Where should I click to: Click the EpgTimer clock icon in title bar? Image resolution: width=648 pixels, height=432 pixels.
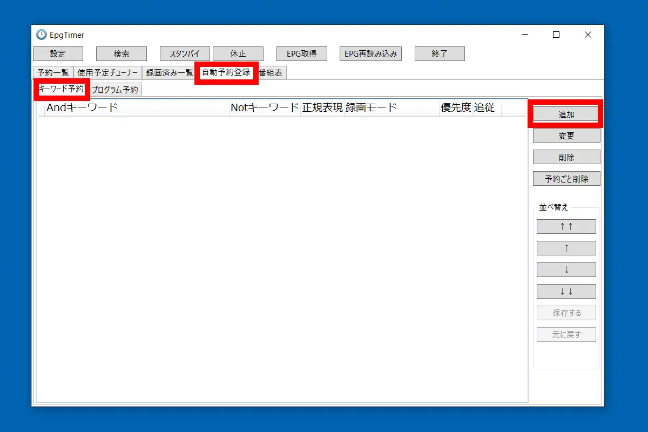pos(42,35)
